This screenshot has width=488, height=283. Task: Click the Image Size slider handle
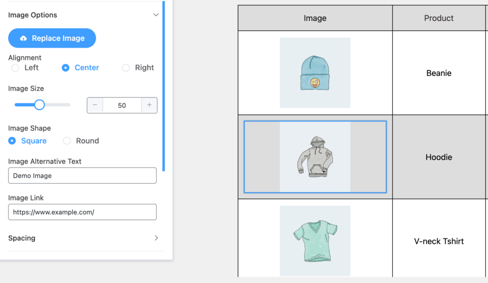click(x=39, y=105)
